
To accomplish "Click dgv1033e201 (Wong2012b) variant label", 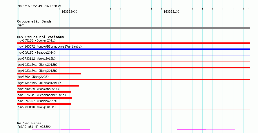I will pyautogui.click(x=37, y=71).
